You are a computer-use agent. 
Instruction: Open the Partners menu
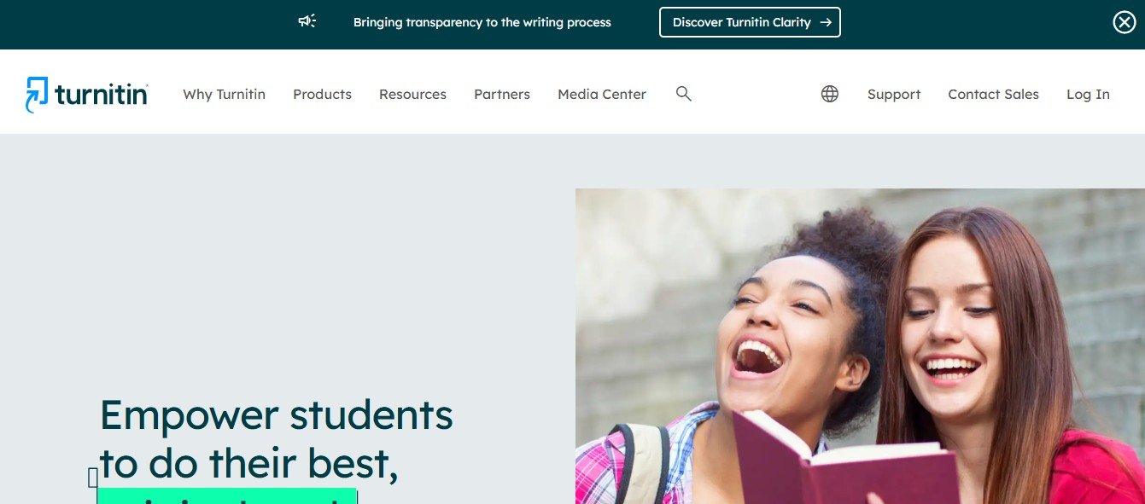click(x=502, y=95)
